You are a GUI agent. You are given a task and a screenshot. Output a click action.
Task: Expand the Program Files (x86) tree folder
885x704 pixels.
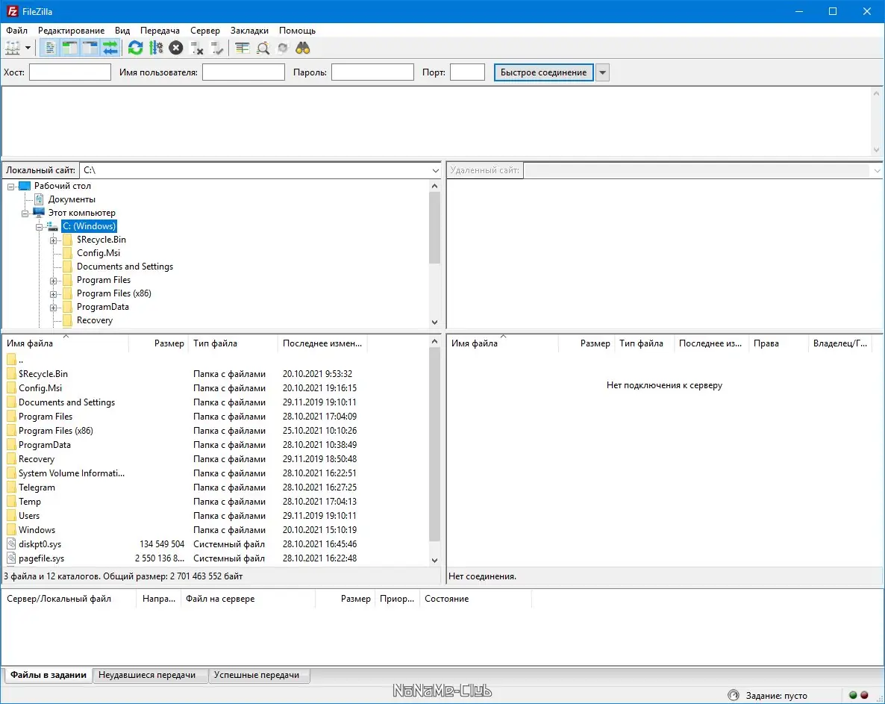tap(53, 294)
